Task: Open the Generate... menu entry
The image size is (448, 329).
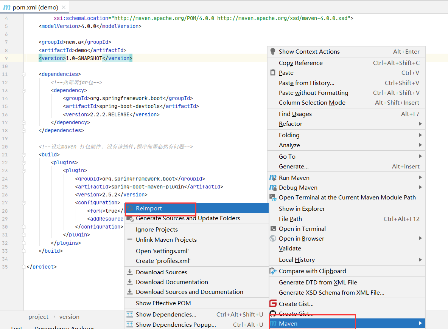Action: pyautogui.click(x=346, y=166)
